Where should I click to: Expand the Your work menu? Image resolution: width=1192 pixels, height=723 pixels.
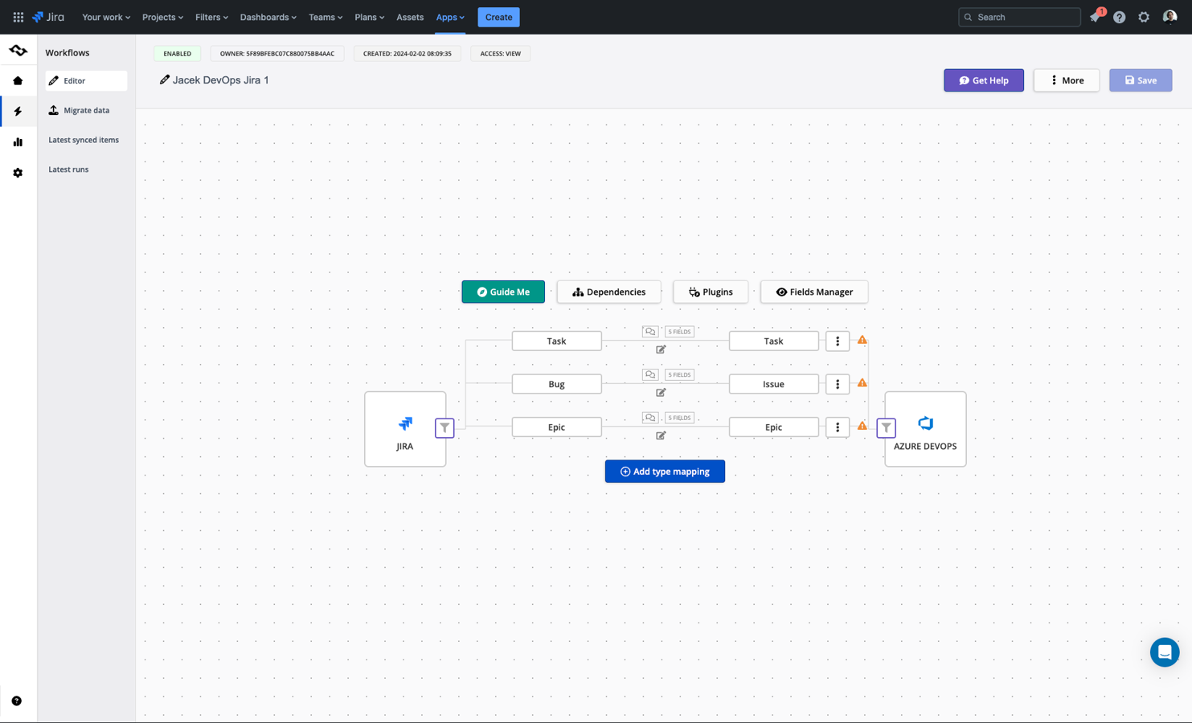tap(106, 17)
